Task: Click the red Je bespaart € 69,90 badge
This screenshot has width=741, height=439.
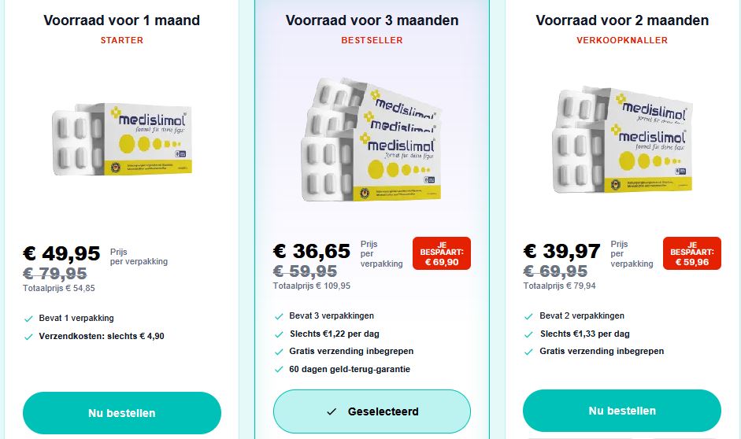Action: [441, 253]
